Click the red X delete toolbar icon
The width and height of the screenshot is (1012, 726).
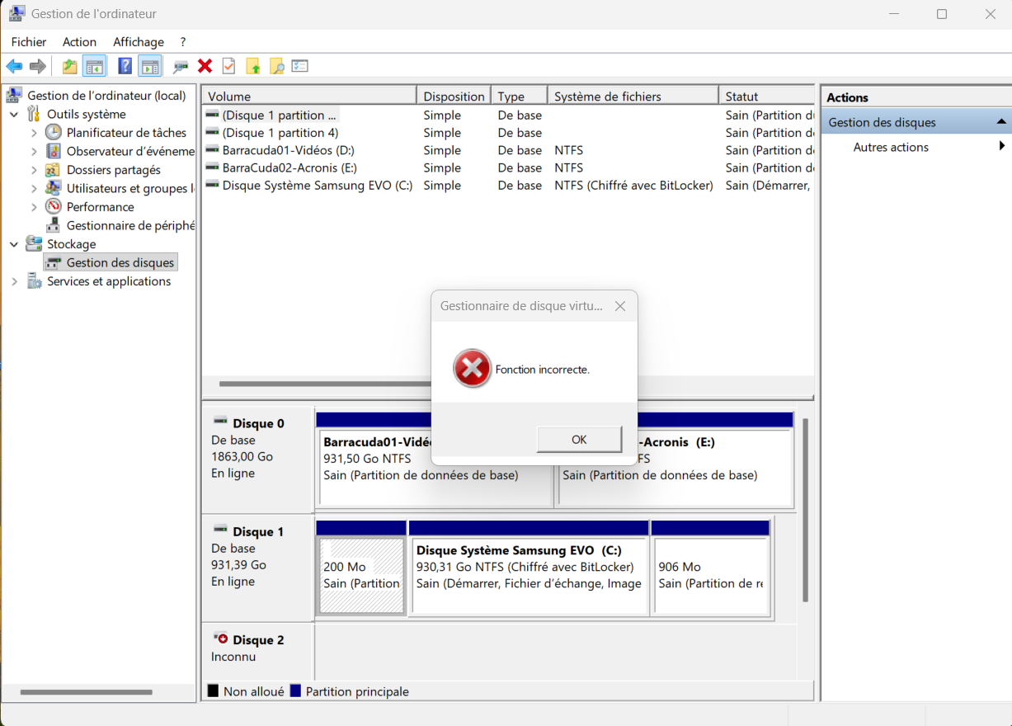[x=205, y=66]
